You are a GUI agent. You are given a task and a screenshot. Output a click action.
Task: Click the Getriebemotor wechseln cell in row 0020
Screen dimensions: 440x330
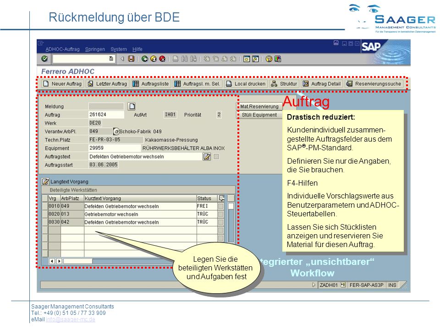[140, 214]
